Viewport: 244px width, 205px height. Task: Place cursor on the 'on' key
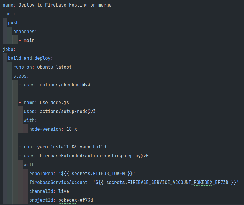pos(8,14)
